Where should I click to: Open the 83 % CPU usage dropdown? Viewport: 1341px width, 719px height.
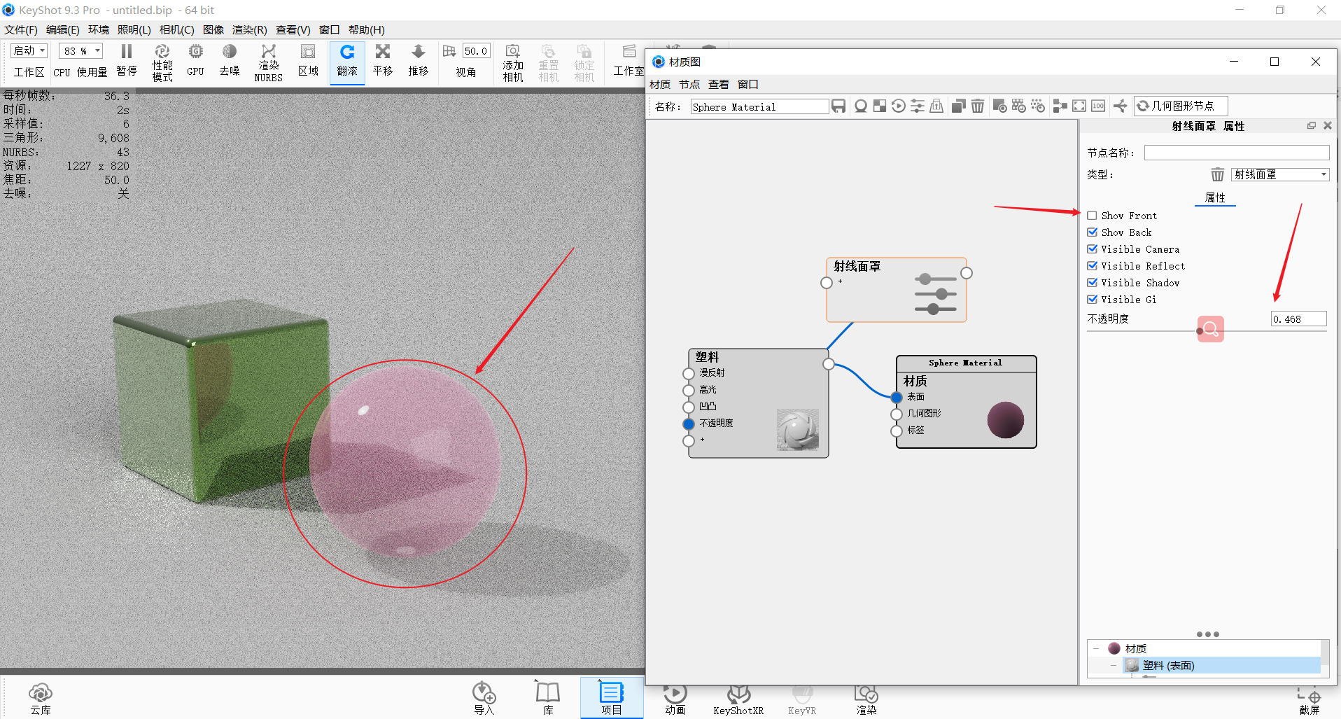click(80, 50)
